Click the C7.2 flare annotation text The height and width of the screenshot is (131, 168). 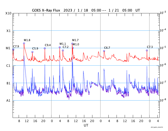click(65, 47)
